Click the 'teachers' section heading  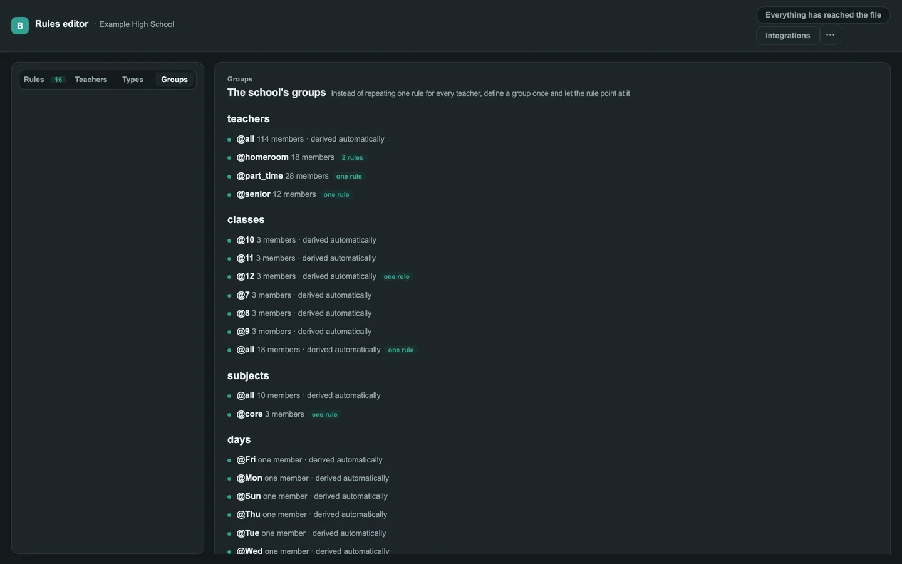[249, 119]
